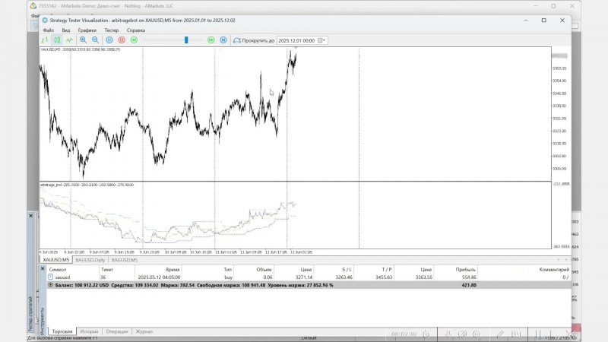Click the open price 3271.14

[303, 277]
